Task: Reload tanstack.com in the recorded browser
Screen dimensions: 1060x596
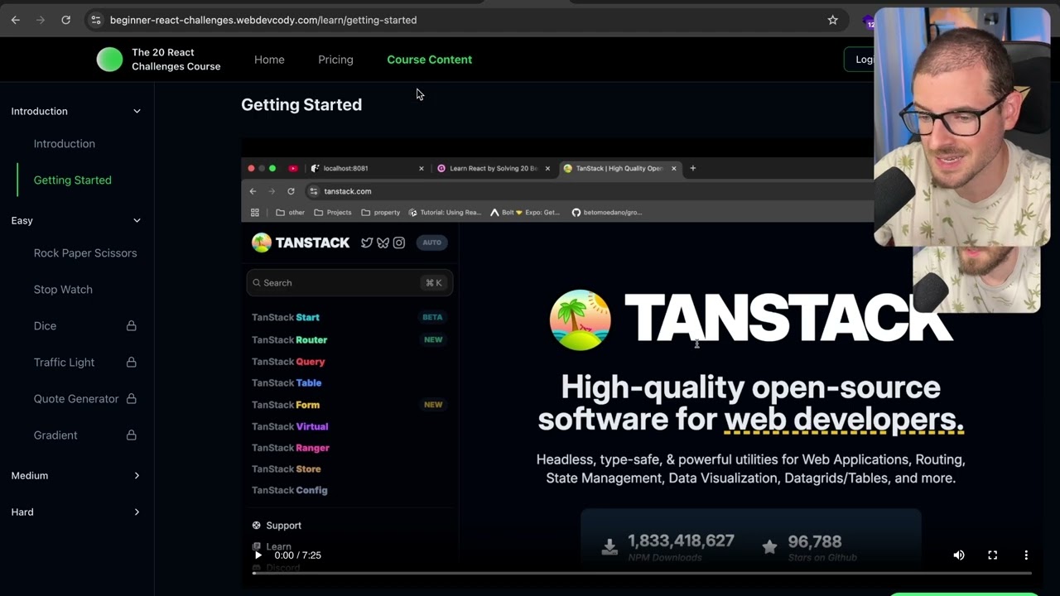Action: [291, 191]
